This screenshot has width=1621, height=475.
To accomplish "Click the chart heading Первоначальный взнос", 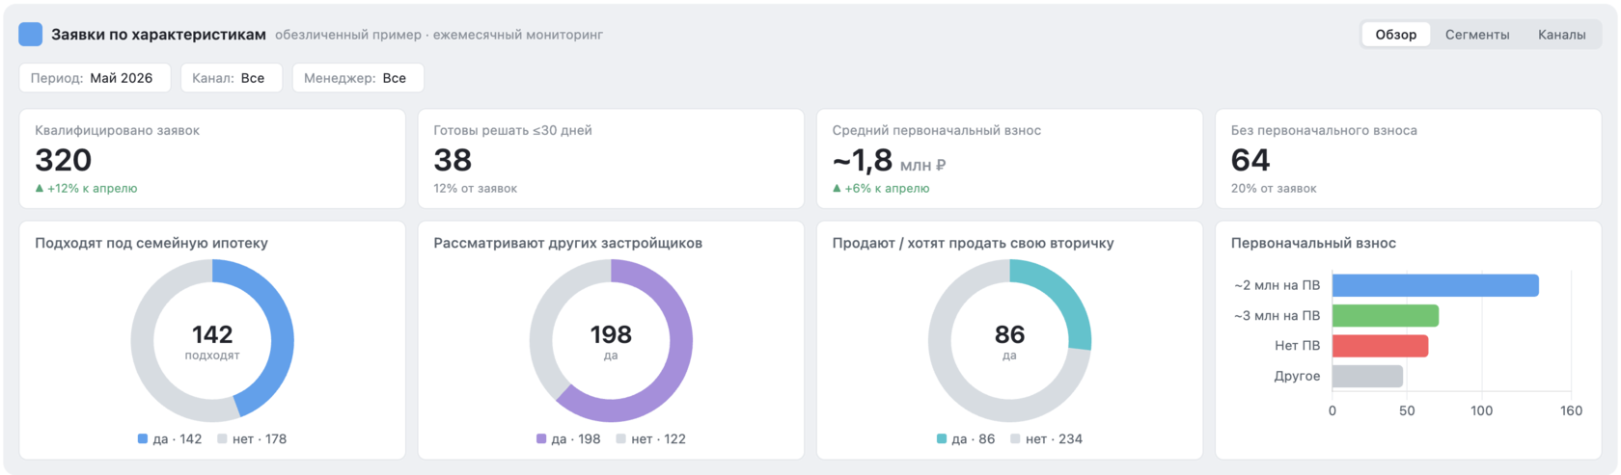I will [1313, 243].
